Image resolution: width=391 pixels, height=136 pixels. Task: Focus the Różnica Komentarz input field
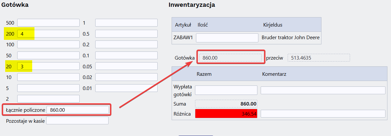323,114
